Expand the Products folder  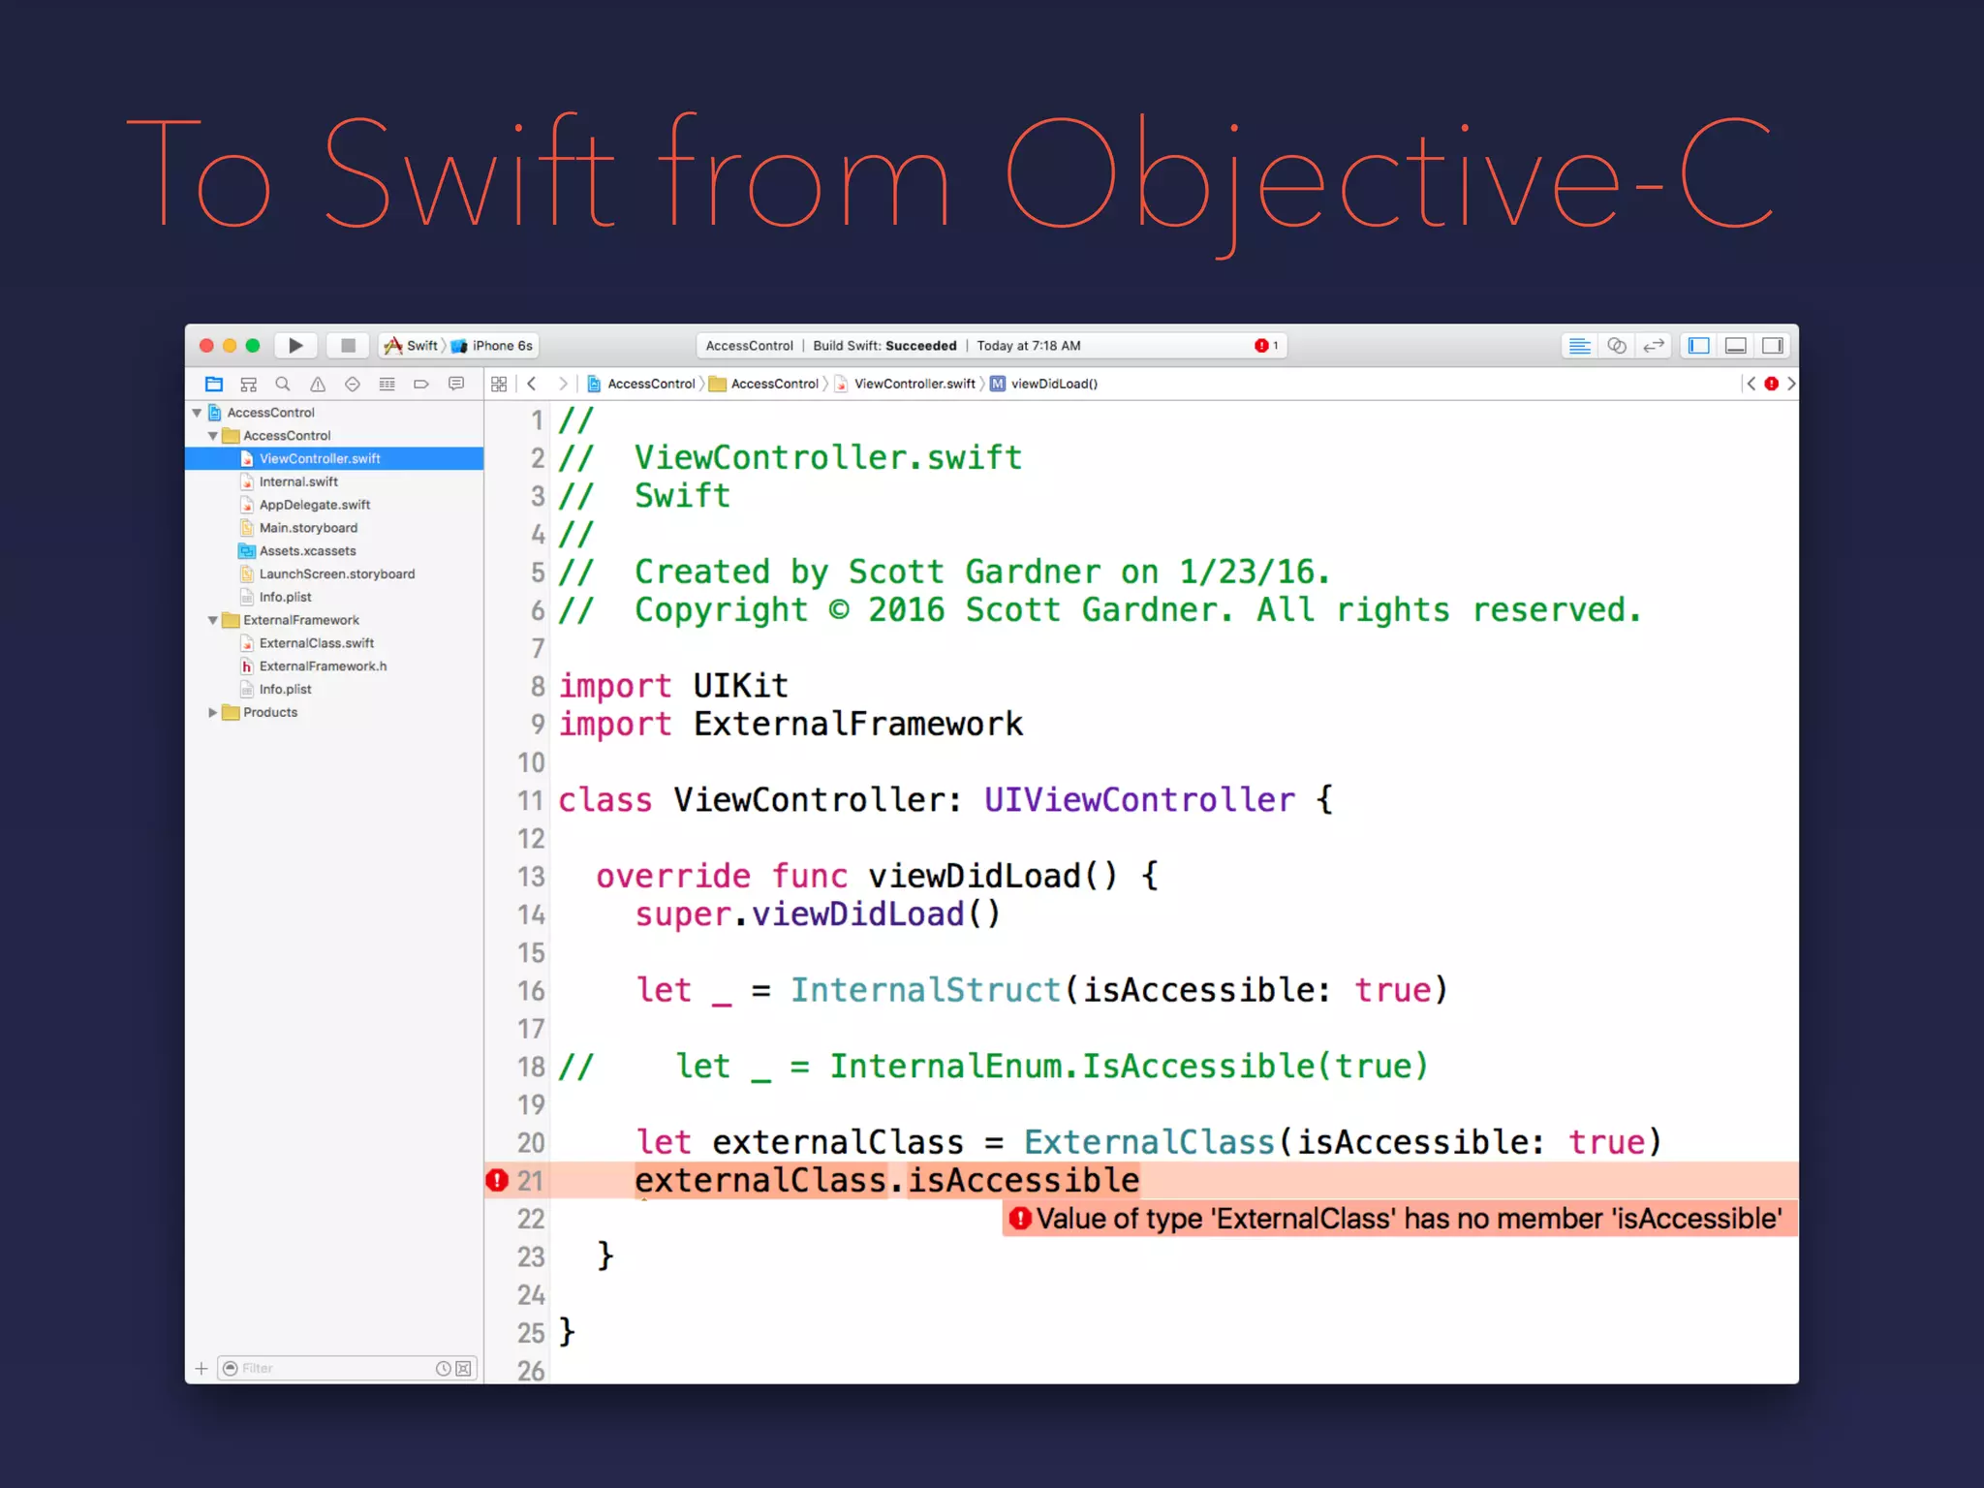(213, 713)
